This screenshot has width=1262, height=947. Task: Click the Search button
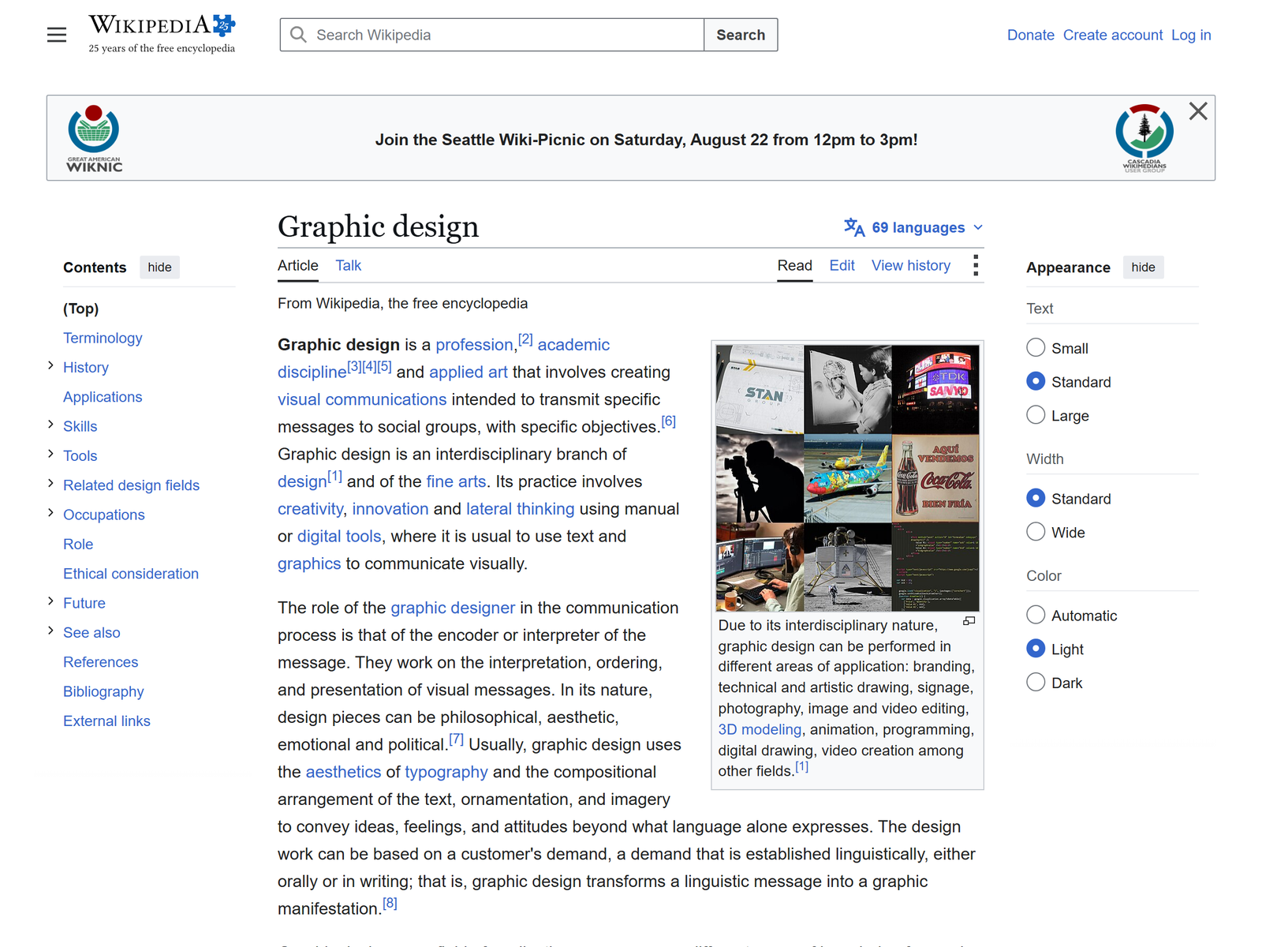(x=741, y=35)
